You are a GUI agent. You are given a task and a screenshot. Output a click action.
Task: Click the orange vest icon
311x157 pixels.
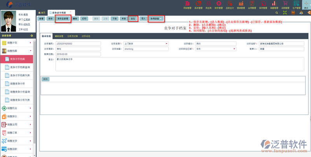coord(293,13)
